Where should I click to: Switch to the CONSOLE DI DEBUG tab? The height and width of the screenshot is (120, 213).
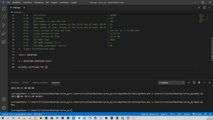pos(40,83)
